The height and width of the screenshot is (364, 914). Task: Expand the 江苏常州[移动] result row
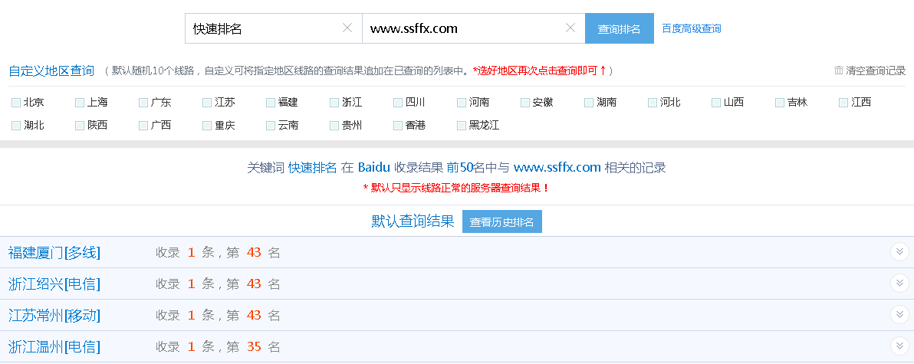pos(899,314)
